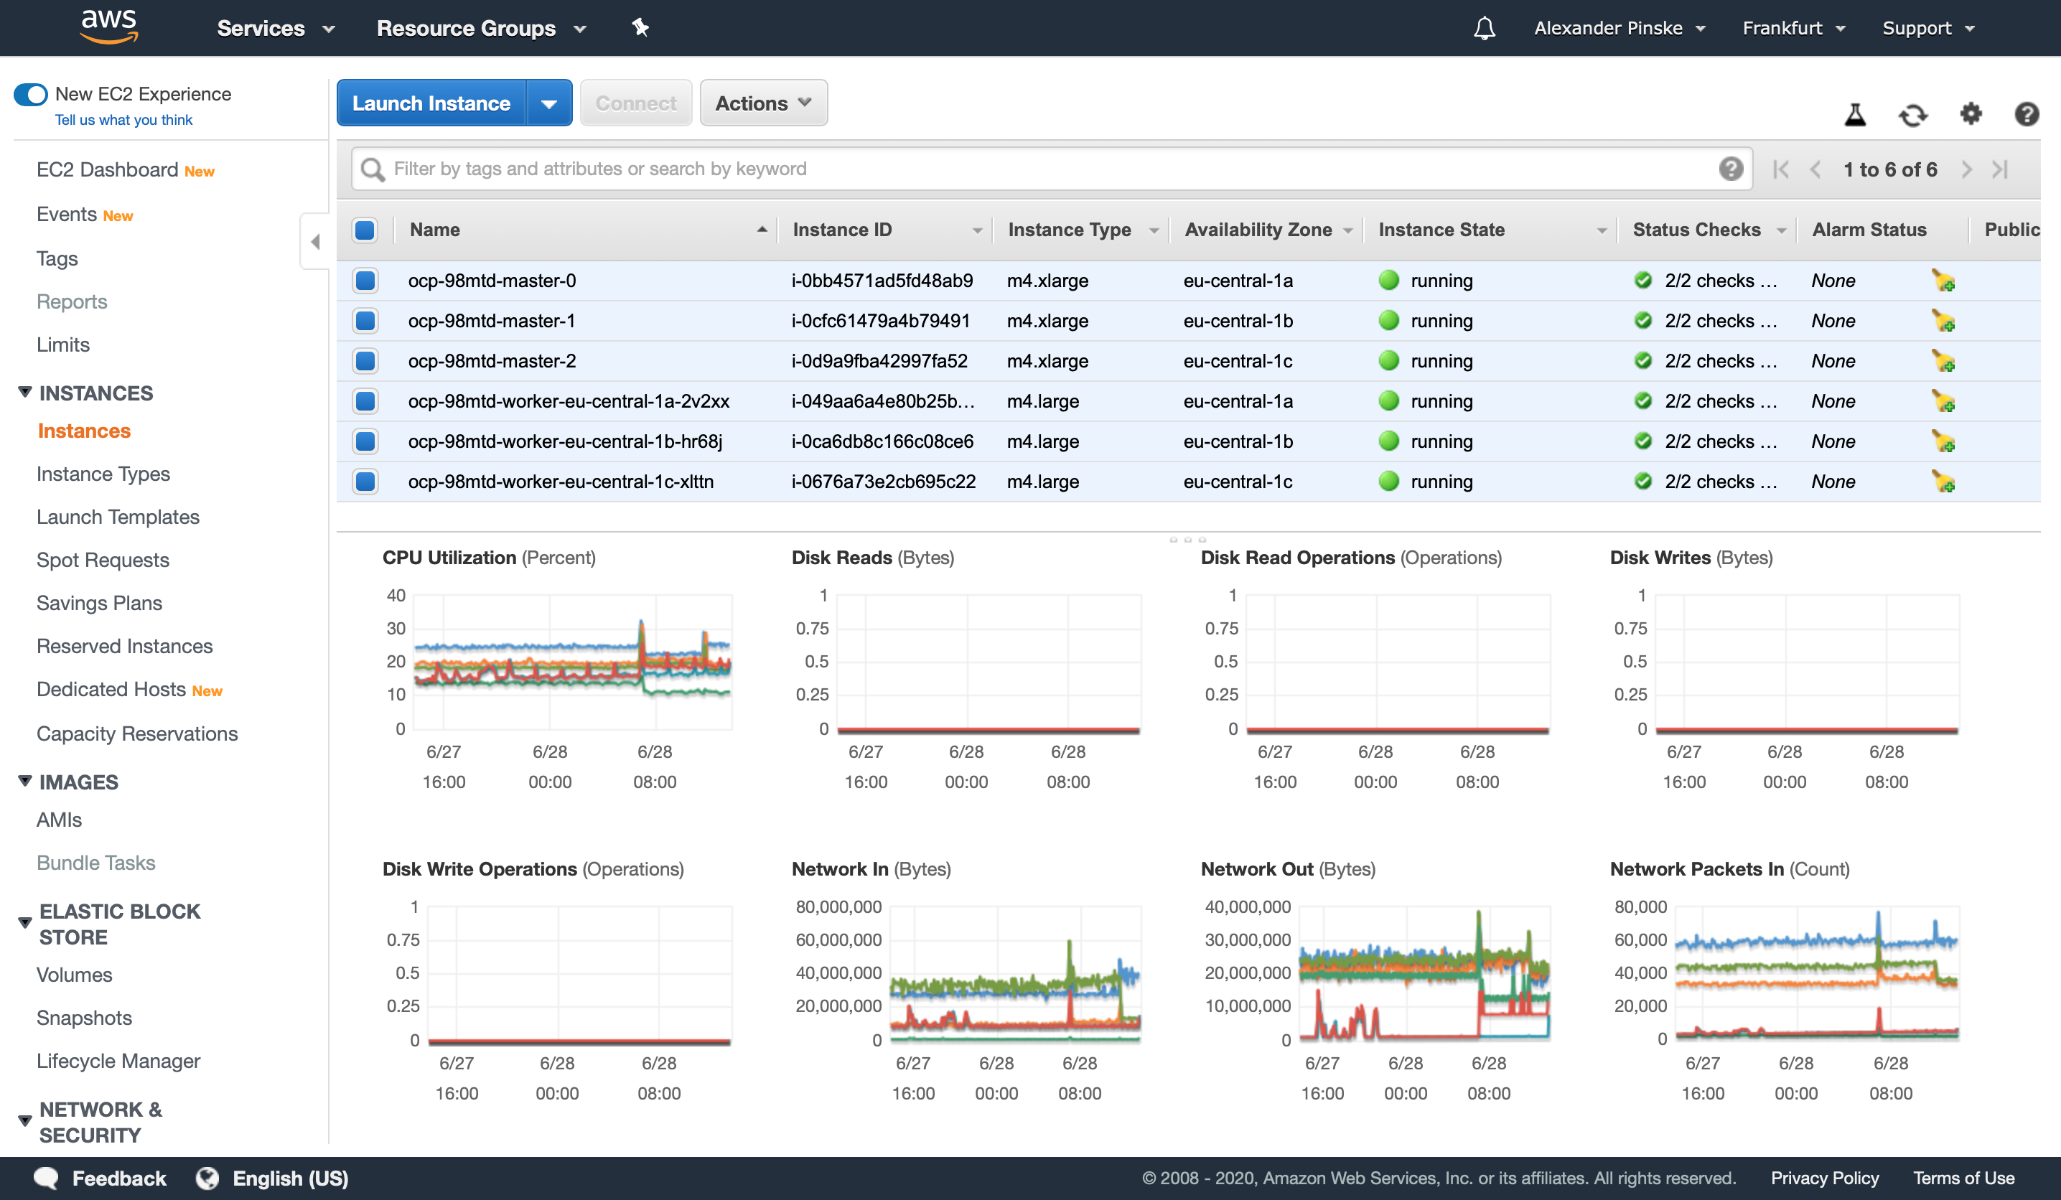This screenshot has height=1200, width=2061.
Task: Open the Frankfurt region selector
Action: [x=1793, y=29]
